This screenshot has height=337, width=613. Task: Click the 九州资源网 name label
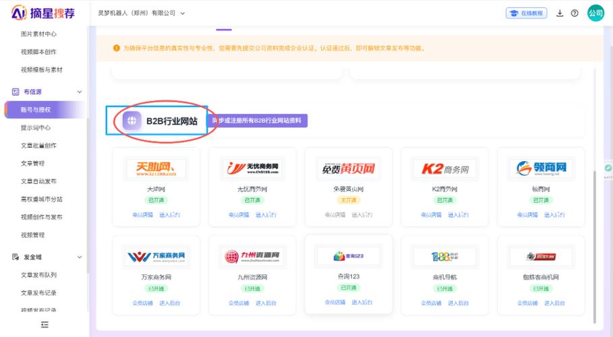pyautogui.click(x=252, y=277)
